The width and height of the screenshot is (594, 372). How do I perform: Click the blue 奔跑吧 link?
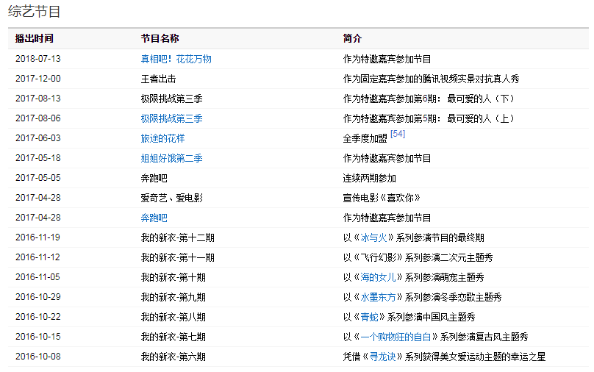click(x=154, y=218)
